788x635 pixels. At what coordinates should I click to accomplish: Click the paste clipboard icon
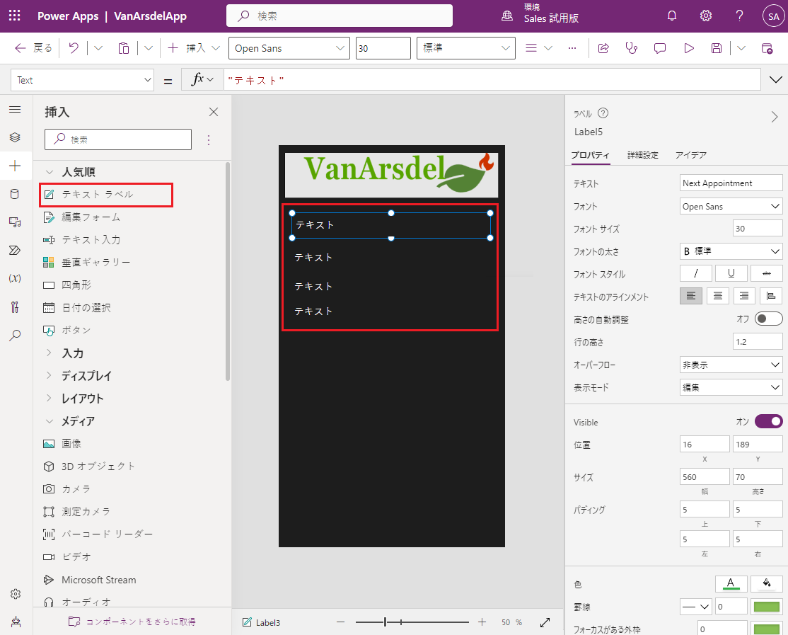point(124,48)
